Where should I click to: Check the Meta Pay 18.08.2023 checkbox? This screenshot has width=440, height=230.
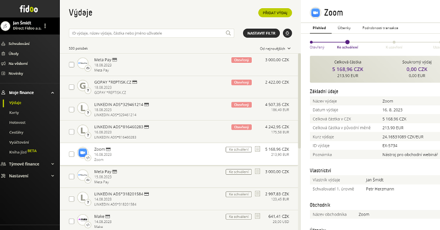coord(72,65)
